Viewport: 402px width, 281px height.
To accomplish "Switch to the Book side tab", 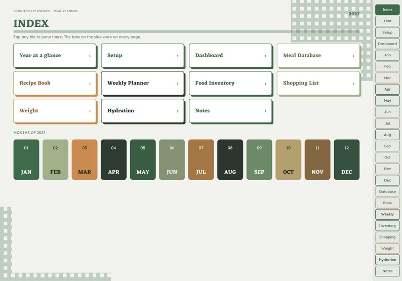I will point(387,203).
